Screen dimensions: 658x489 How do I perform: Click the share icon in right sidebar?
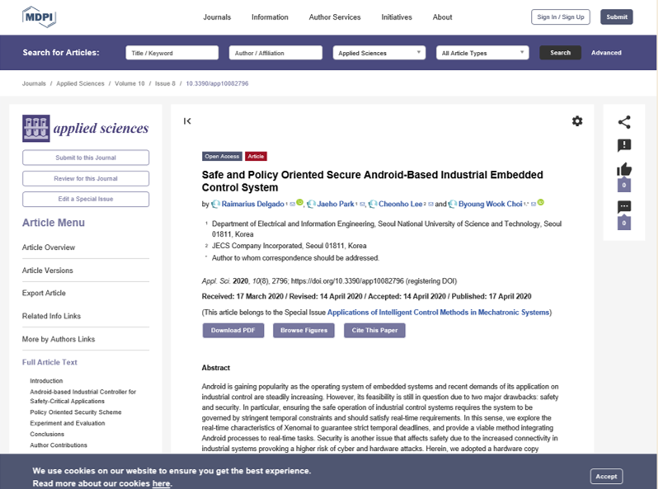point(624,122)
